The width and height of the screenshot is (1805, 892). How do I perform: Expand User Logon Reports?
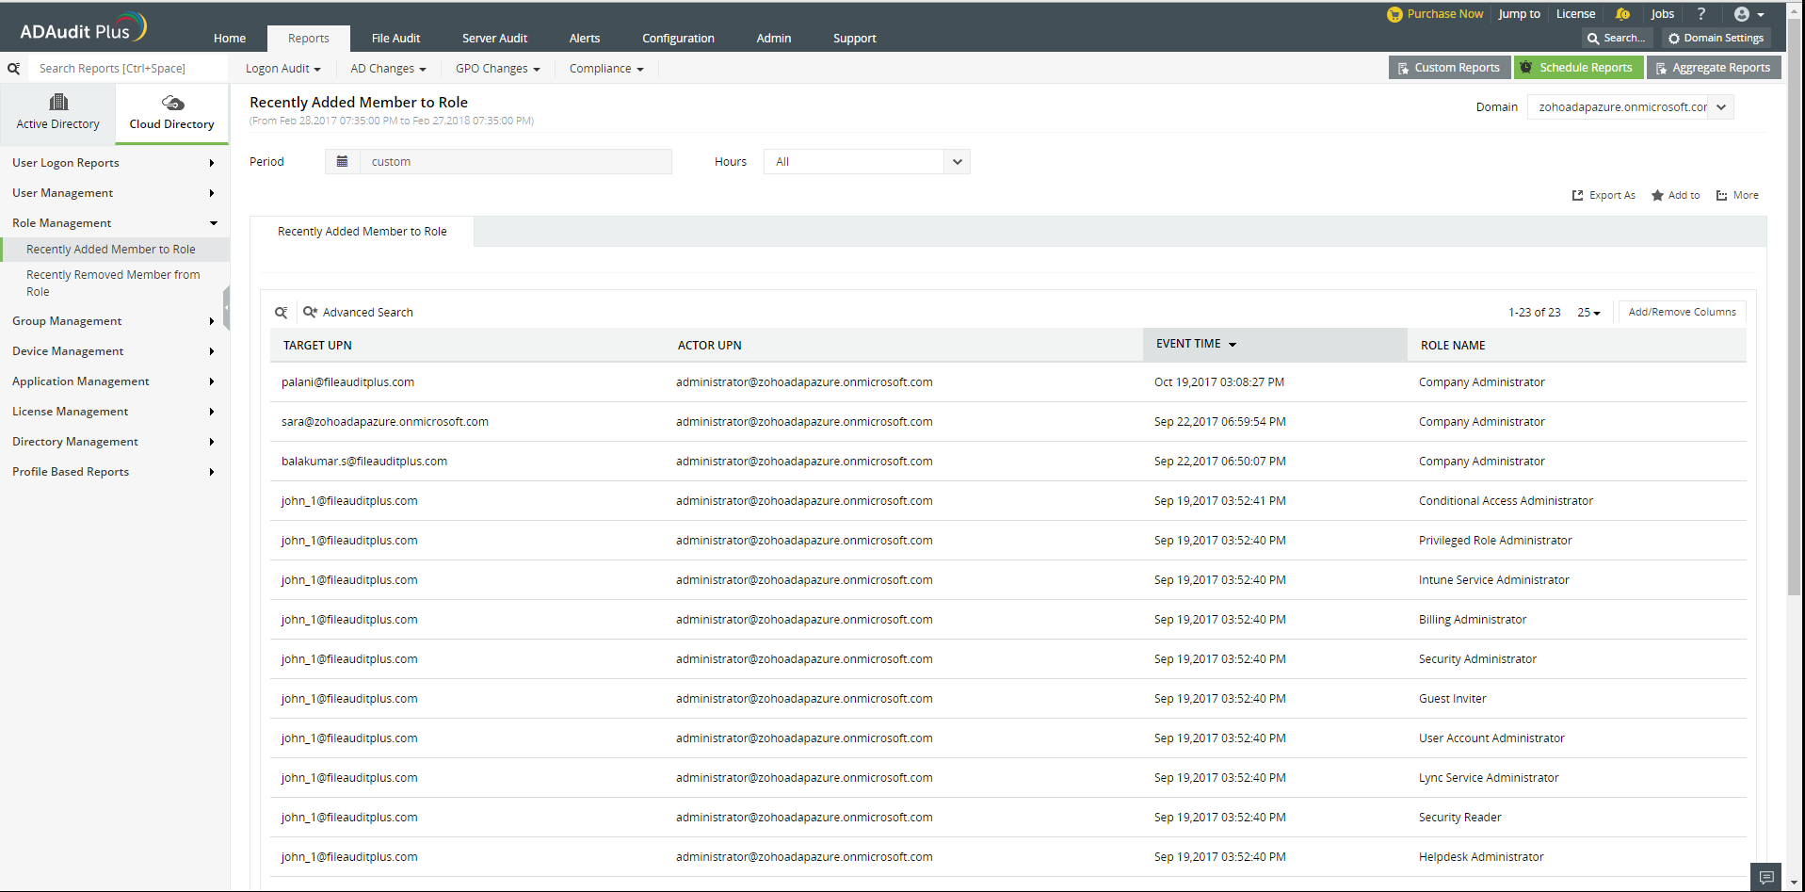coord(114,163)
